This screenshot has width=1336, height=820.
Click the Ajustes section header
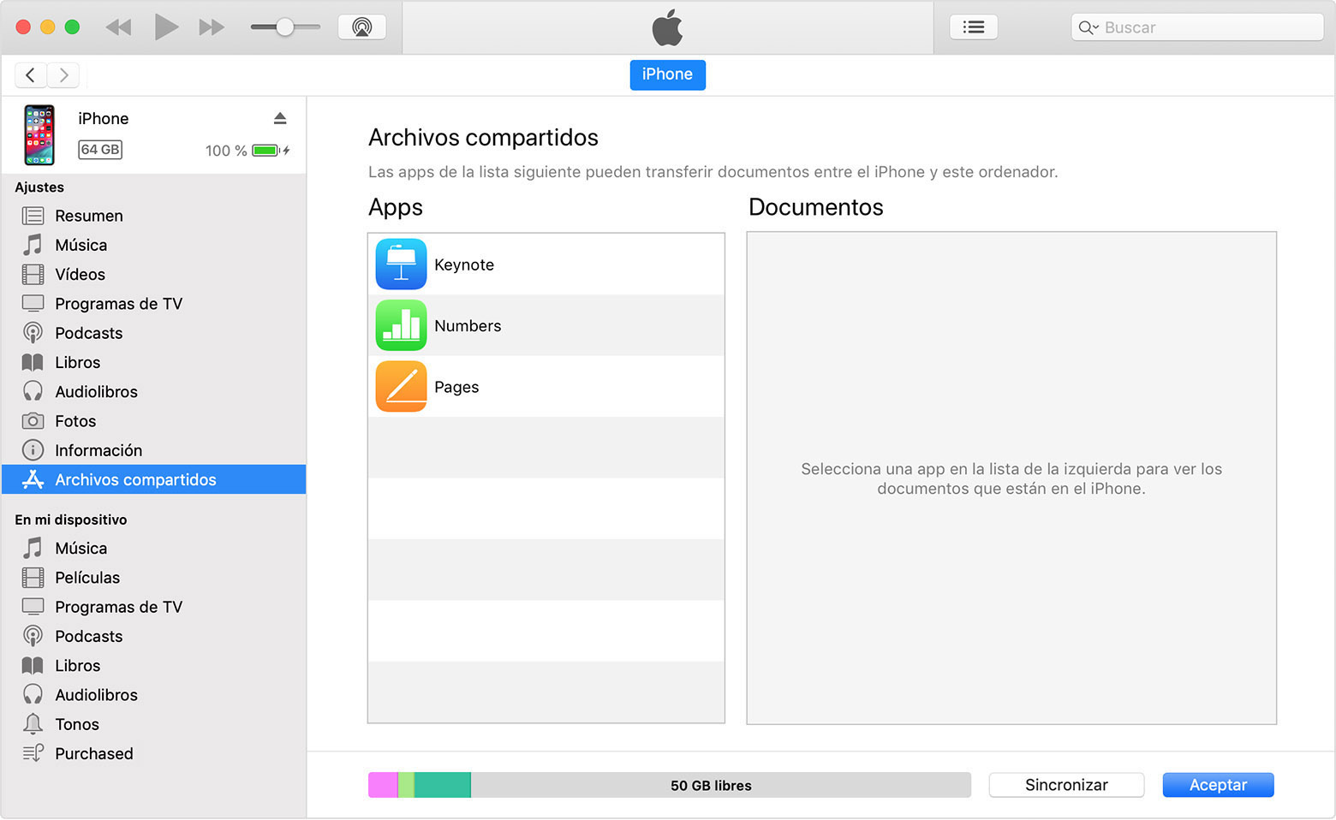[39, 187]
